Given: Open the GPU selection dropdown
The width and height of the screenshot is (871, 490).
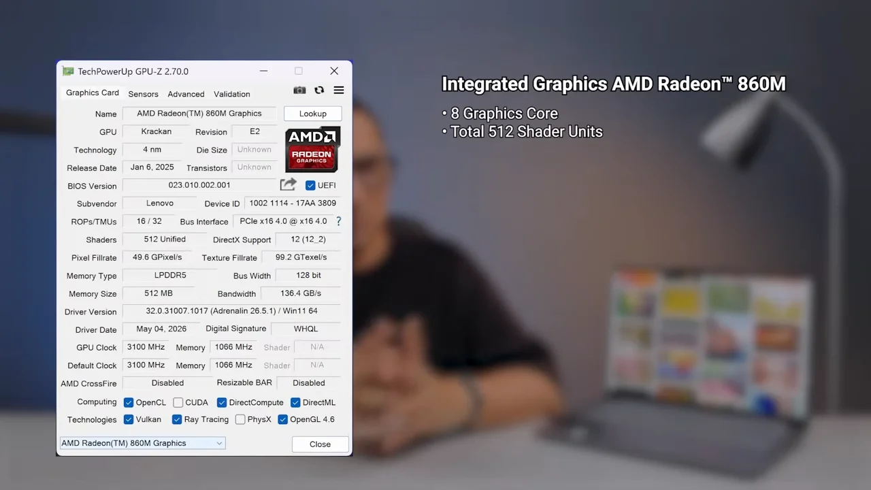Looking at the screenshot, I should click(x=142, y=443).
